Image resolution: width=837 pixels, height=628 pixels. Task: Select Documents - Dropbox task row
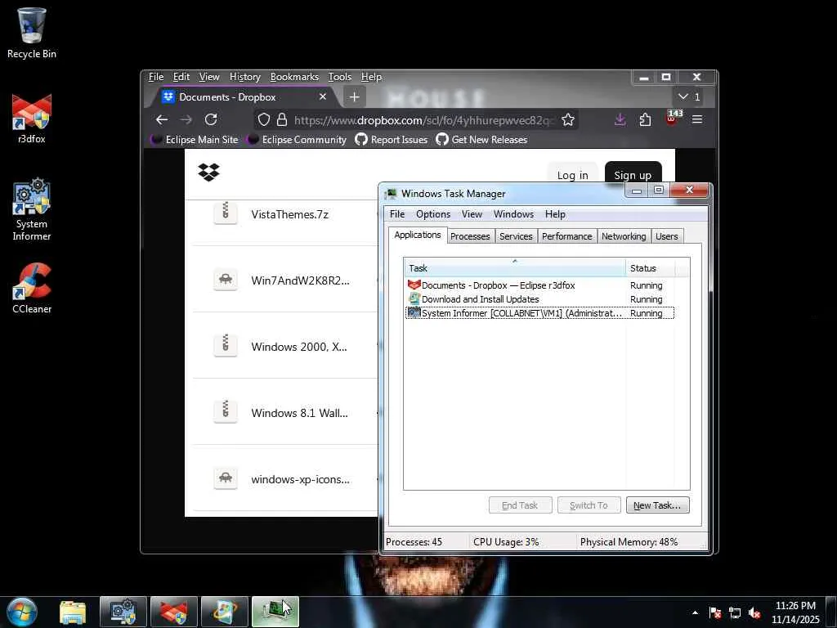click(539, 285)
